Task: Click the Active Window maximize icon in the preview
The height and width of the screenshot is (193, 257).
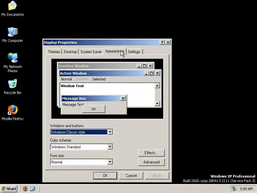Action: [151, 73]
